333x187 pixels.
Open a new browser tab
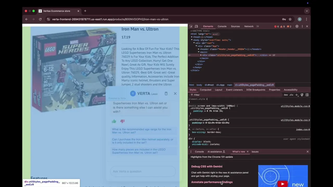[85, 11]
